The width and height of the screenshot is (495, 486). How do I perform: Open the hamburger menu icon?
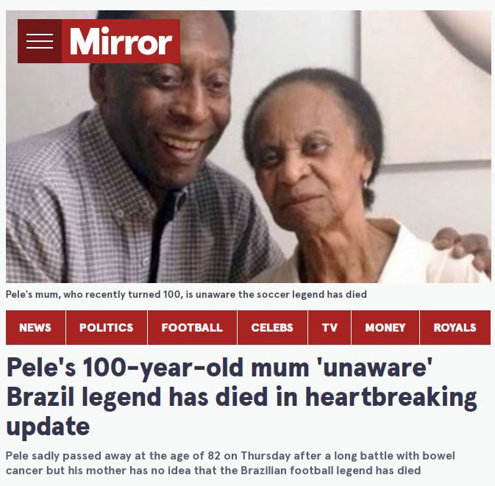click(39, 41)
